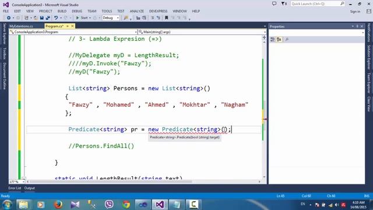Click the notifications flag icon
Screen dimensions: 373x210
pyautogui.click(x=284, y=4)
